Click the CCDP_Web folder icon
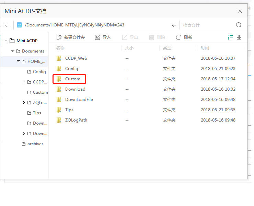The height and width of the screenshot is (206, 254). point(59,58)
